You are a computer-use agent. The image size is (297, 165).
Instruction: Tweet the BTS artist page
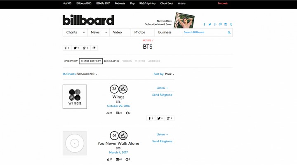click(76, 48)
